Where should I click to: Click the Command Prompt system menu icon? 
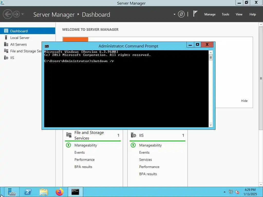pyautogui.click(x=47, y=46)
